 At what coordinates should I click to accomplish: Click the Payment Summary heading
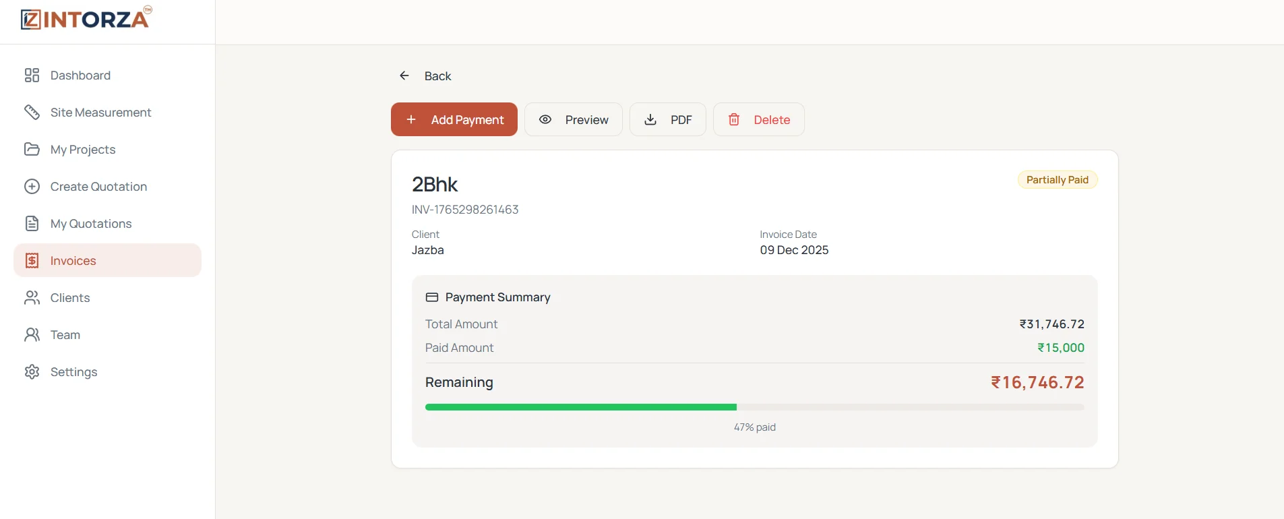(498, 297)
